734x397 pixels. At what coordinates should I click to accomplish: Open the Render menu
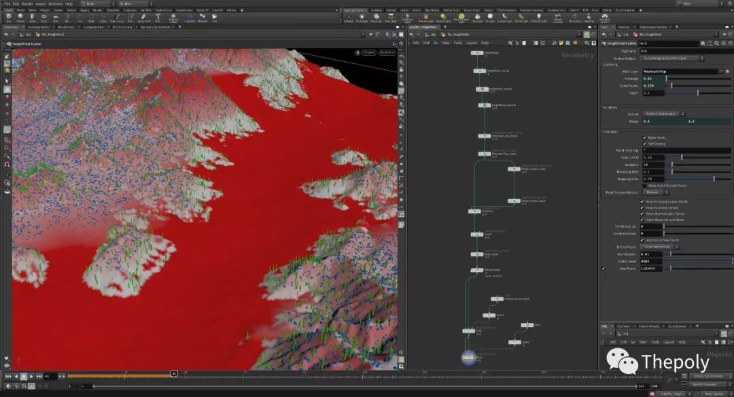click(27, 3)
